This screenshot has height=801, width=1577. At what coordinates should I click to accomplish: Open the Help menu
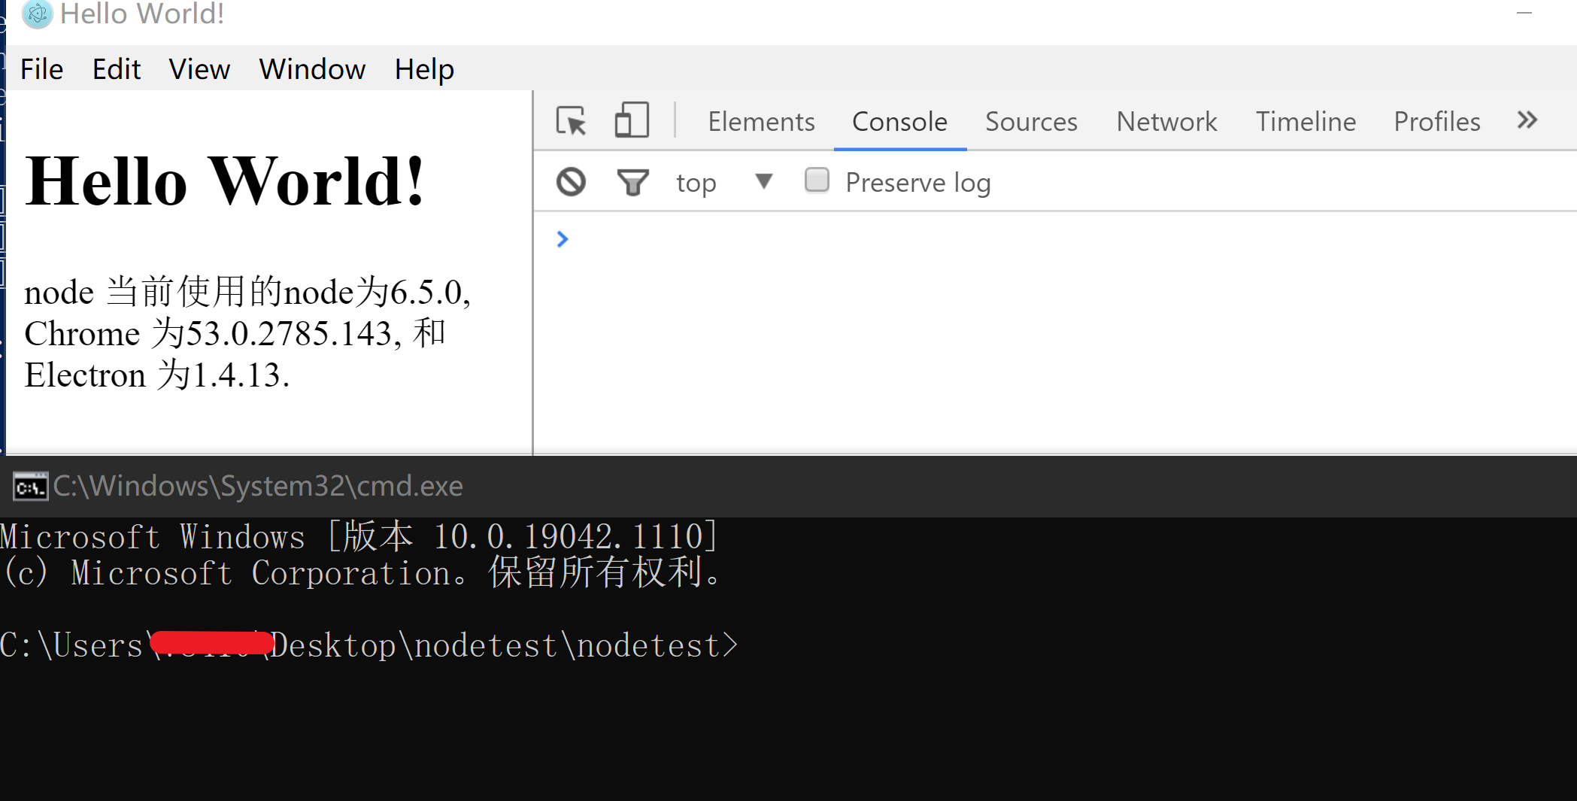coord(424,69)
